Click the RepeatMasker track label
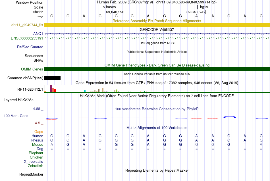 tap(31, 174)
